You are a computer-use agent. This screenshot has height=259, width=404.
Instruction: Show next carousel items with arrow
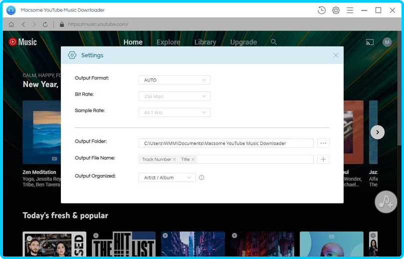pos(378,132)
